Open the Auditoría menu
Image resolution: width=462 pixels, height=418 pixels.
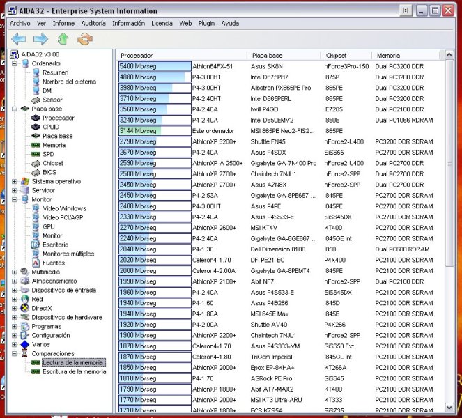tap(93, 23)
